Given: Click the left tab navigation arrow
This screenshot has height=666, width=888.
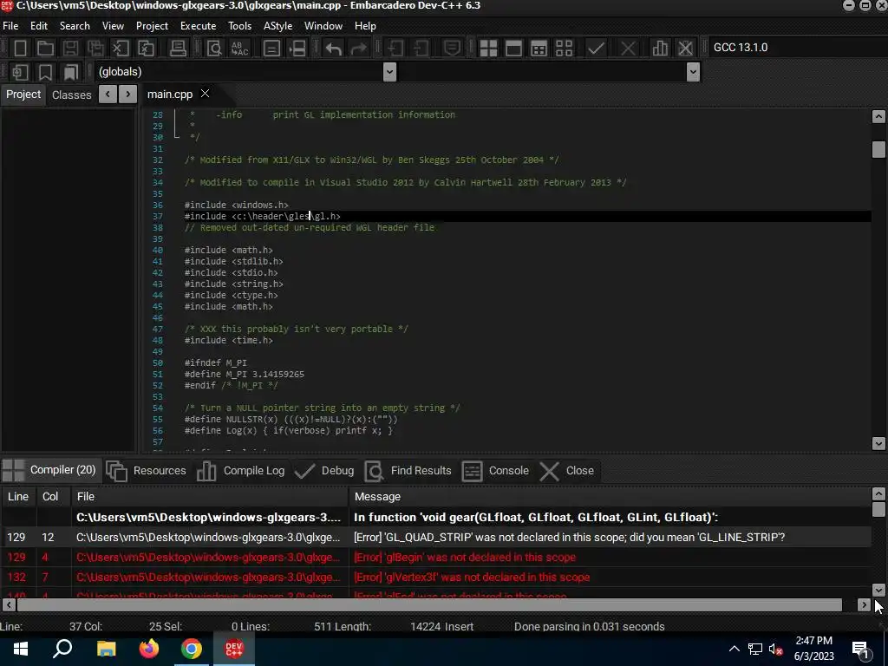Looking at the screenshot, I should (108, 94).
